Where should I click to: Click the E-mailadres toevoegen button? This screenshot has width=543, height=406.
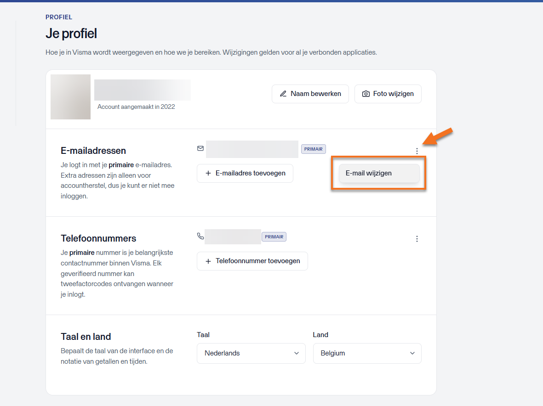[245, 173]
